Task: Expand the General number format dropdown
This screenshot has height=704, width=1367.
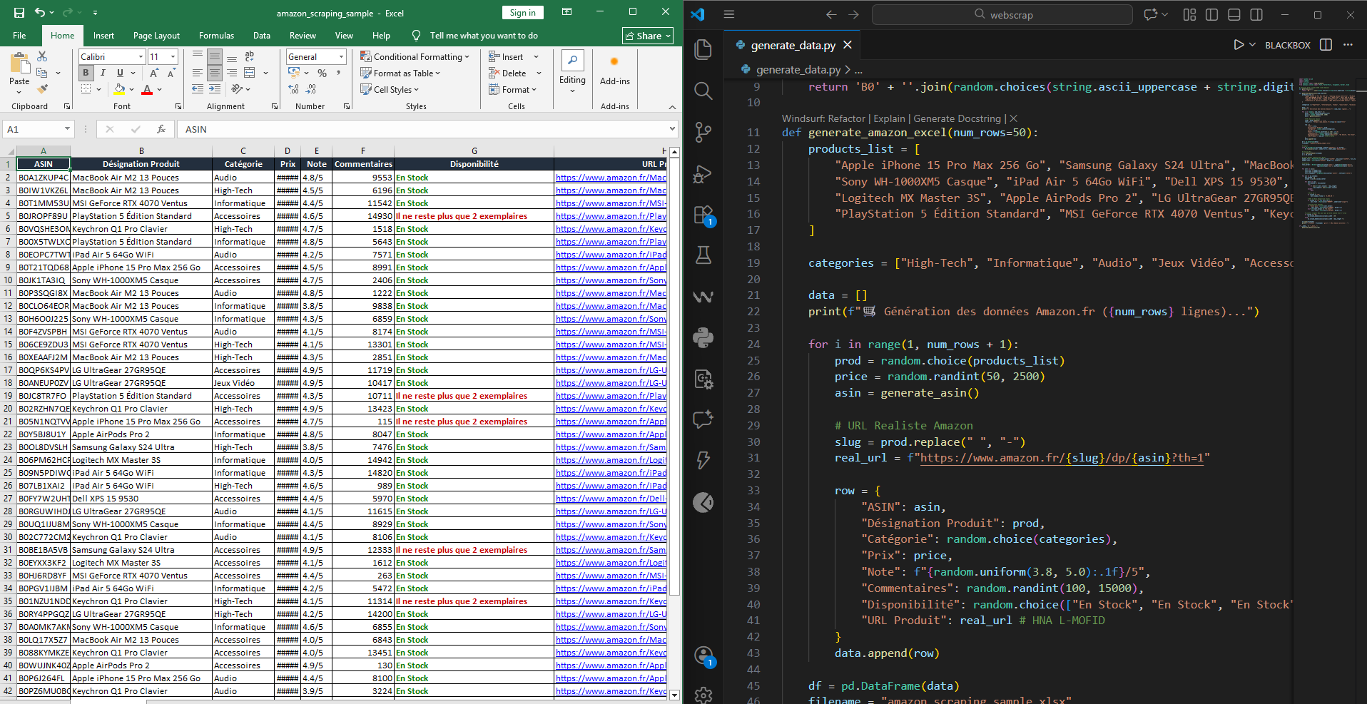Action: [x=341, y=57]
